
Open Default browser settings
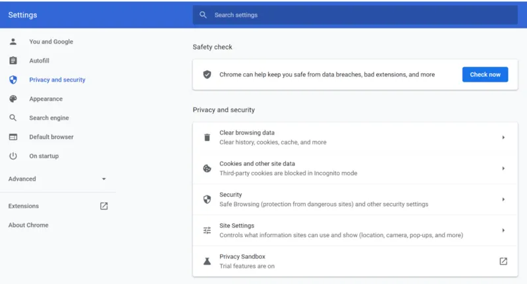click(51, 137)
